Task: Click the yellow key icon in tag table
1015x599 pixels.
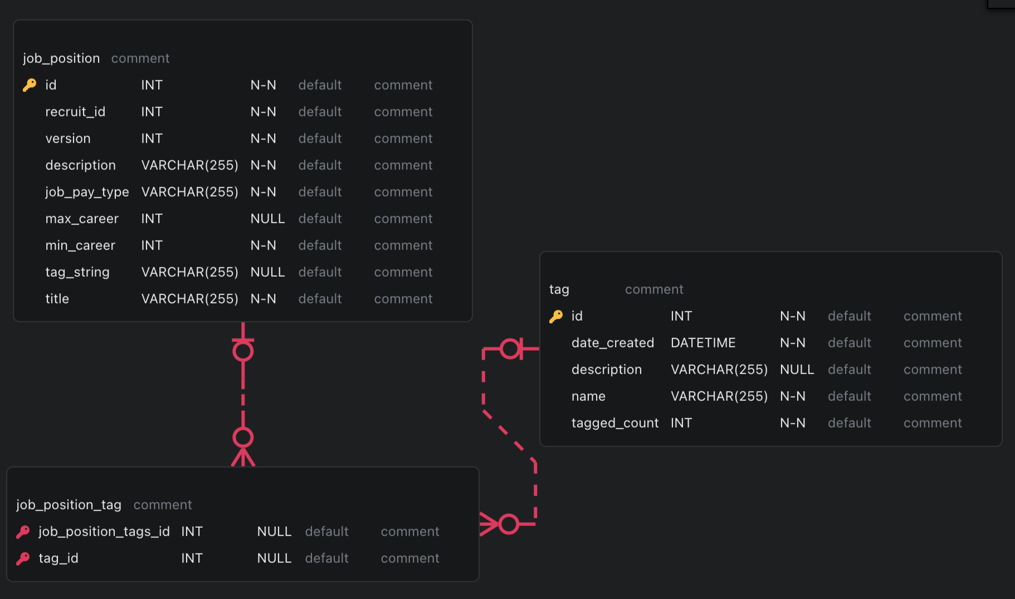Action: (x=556, y=316)
